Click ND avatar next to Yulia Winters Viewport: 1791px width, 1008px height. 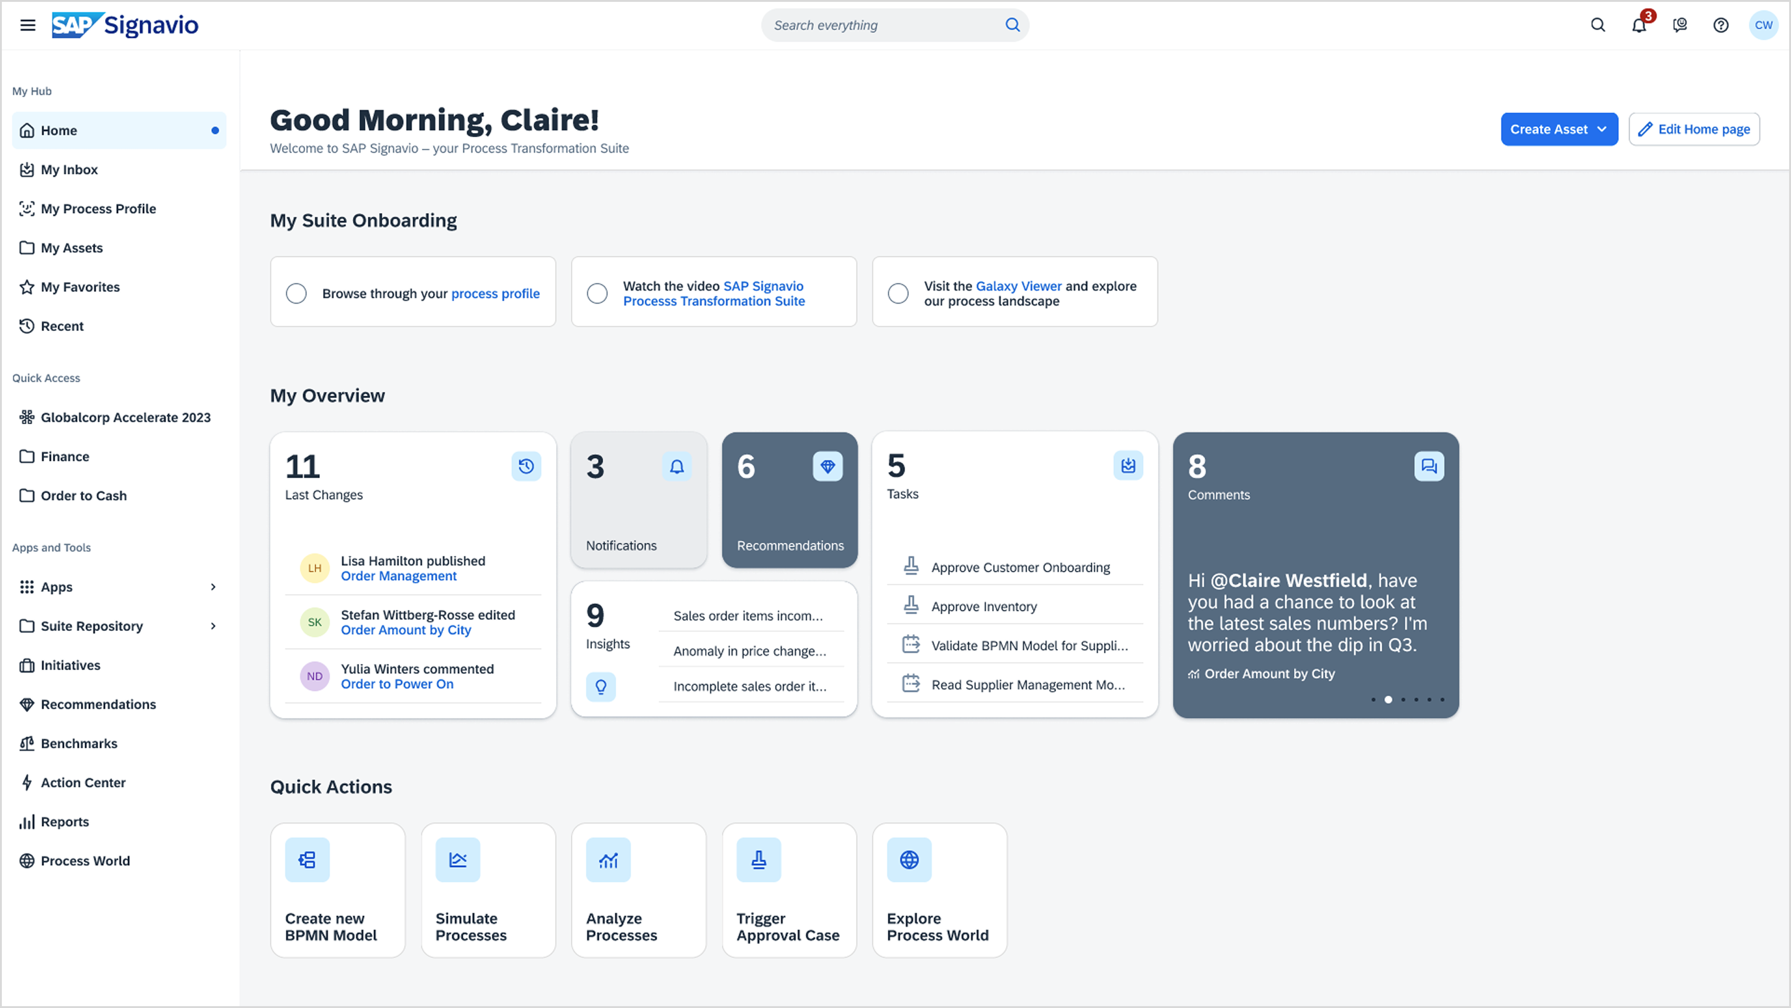(x=314, y=676)
